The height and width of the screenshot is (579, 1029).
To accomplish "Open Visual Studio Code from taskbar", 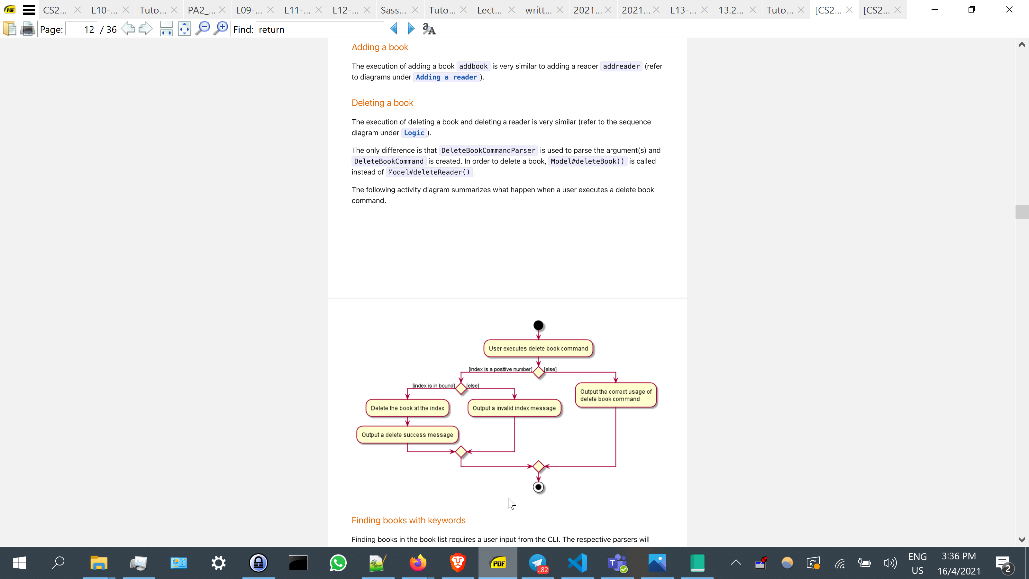I will [578, 563].
